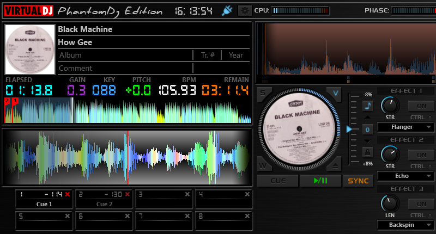Click Effect 2 STR knob
436x234 pixels.
point(390,155)
